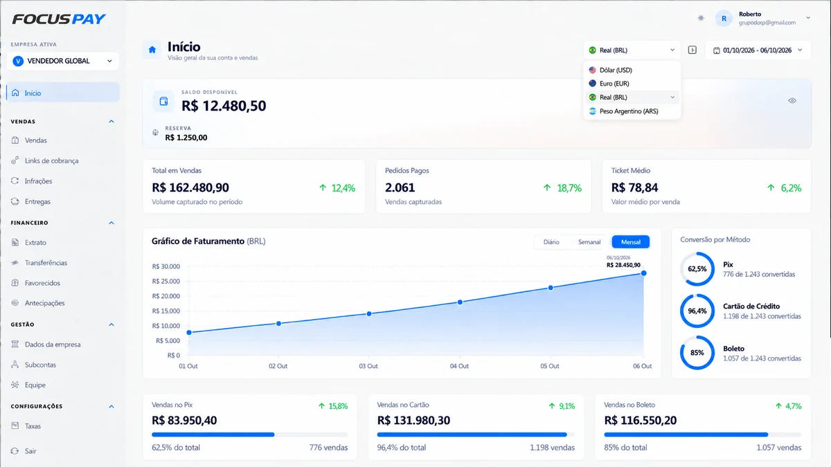831x467 pixels.
Task: Click the Infrações sidebar icon
Action: [15, 181]
